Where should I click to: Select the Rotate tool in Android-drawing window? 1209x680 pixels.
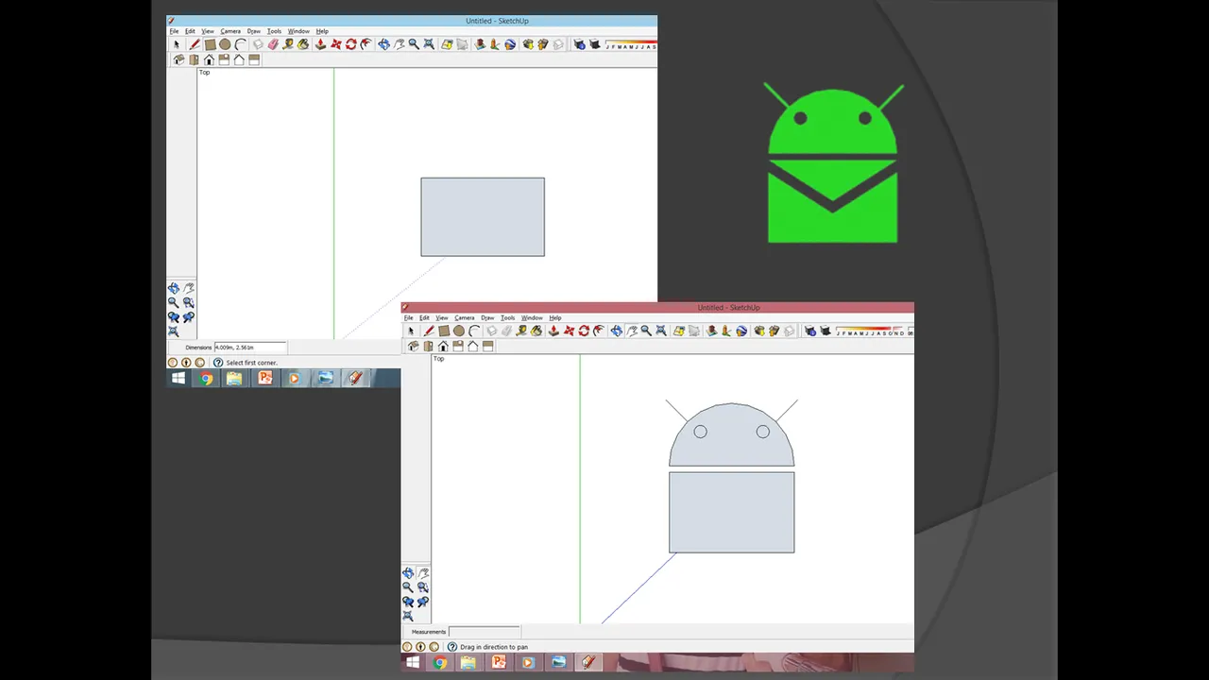(584, 331)
